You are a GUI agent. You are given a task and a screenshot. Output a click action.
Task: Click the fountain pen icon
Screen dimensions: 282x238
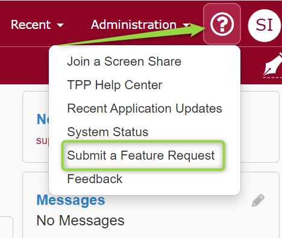pyautogui.click(x=273, y=65)
